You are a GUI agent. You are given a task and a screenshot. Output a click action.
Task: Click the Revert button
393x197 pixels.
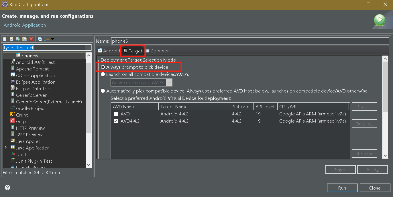point(340,170)
